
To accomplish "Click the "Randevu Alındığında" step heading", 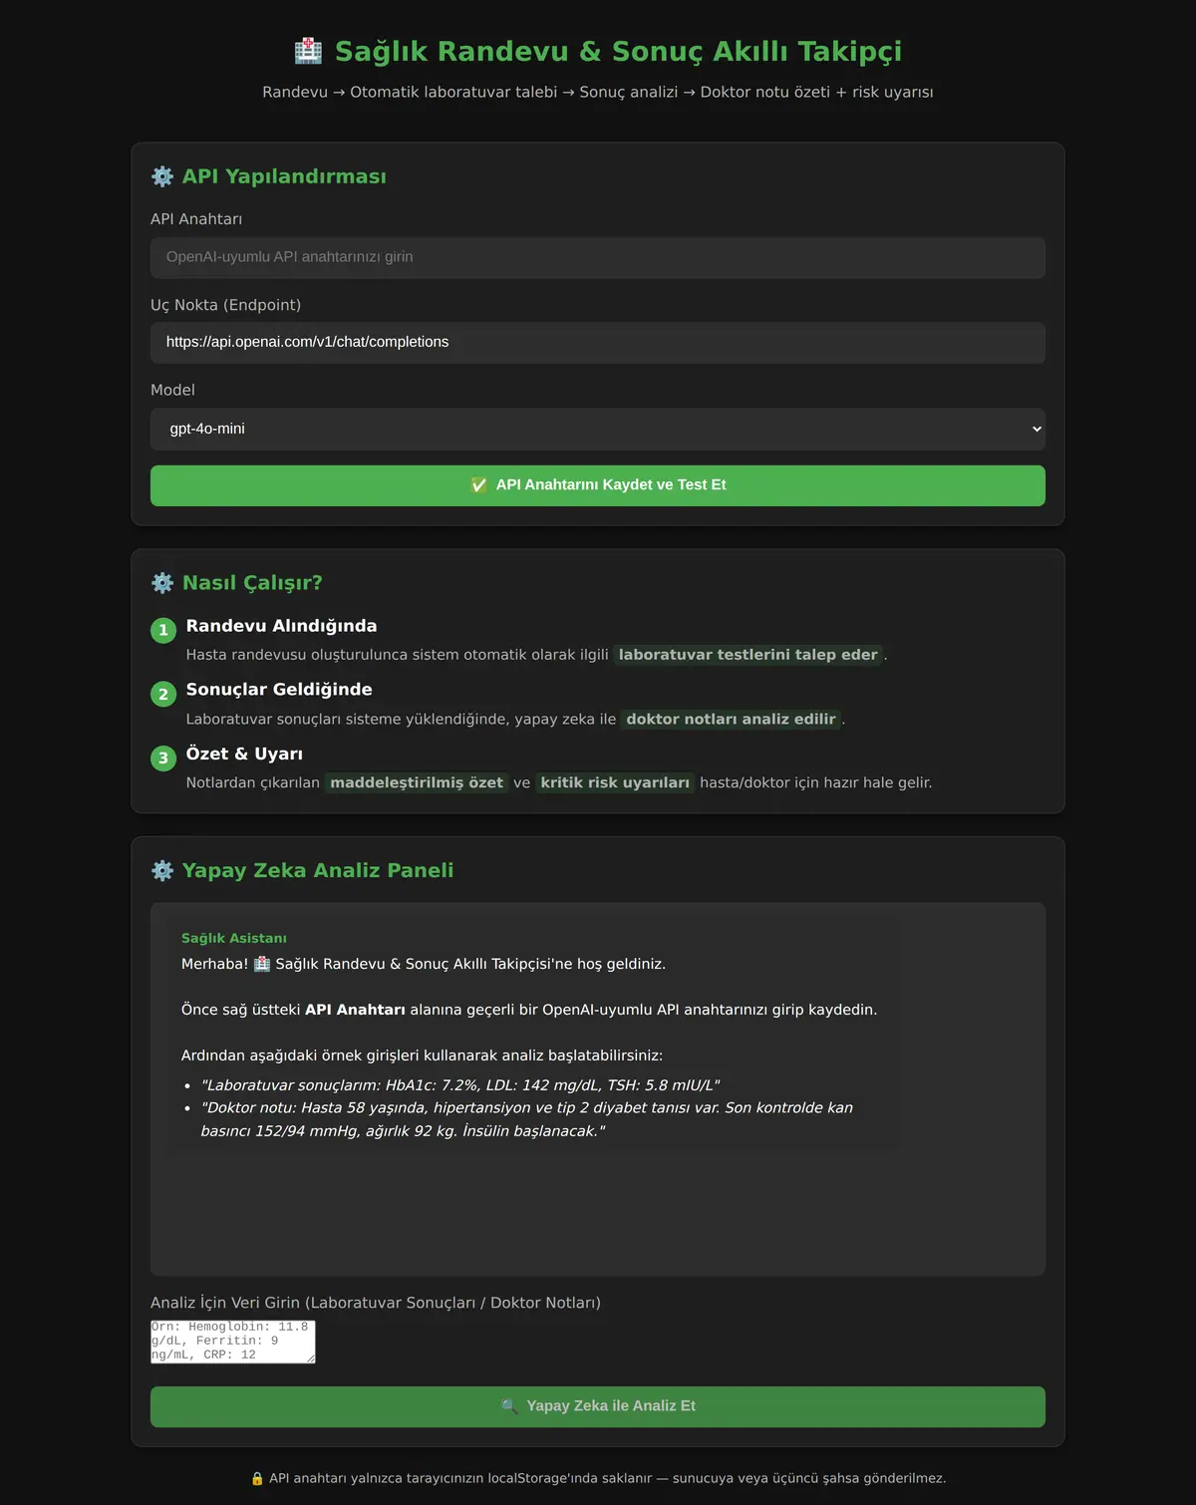I will click(x=282, y=626).
